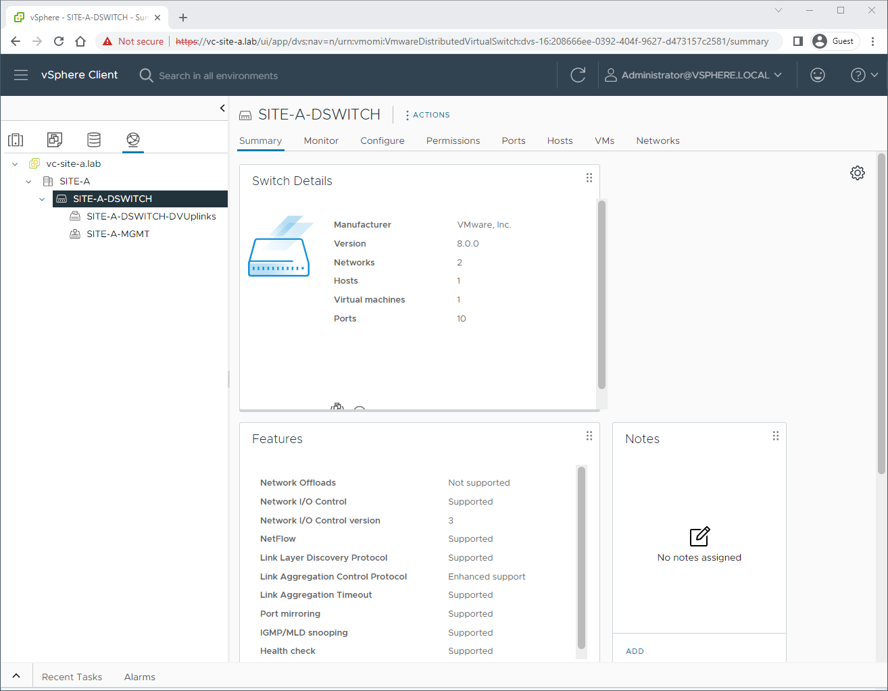Open the Configure tab
Image resolution: width=888 pixels, height=691 pixels.
click(x=383, y=140)
